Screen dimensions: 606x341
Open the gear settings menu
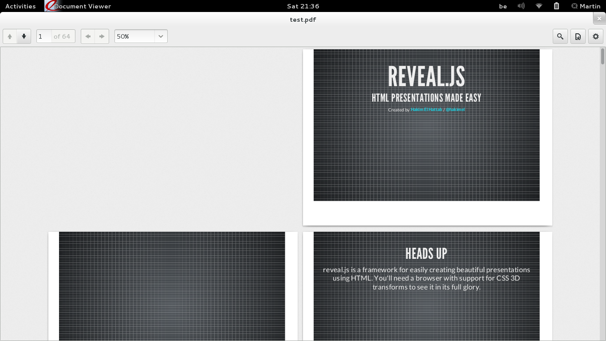pyautogui.click(x=596, y=36)
